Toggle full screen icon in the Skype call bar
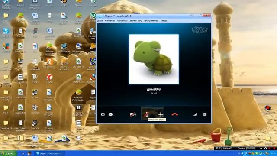 (205, 114)
